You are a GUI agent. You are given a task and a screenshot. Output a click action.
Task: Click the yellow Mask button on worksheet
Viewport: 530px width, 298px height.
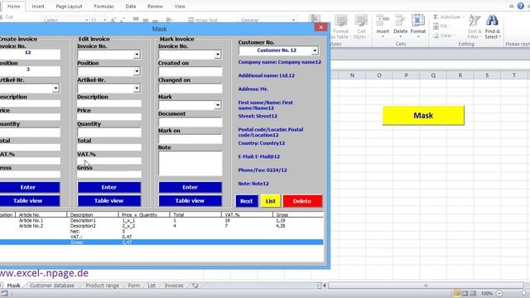[423, 116]
